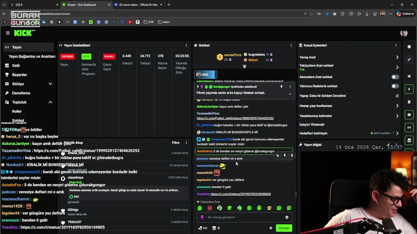Click the new tab plus button
This screenshot has height=234, width=417.
pos(169,5)
